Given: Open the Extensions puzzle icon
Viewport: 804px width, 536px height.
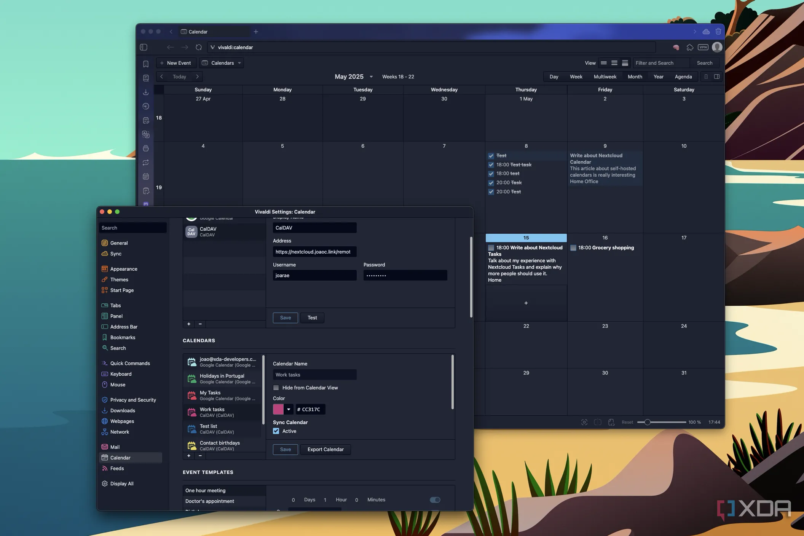Looking at the screenshot, I should tap(690, 47).
